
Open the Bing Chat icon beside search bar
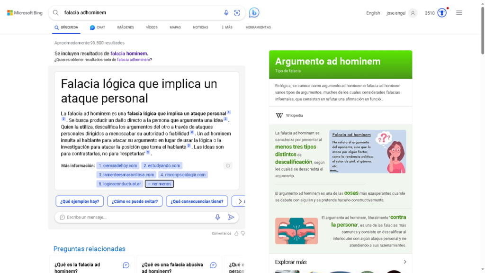pyautogui.click(x=254, y=13)
